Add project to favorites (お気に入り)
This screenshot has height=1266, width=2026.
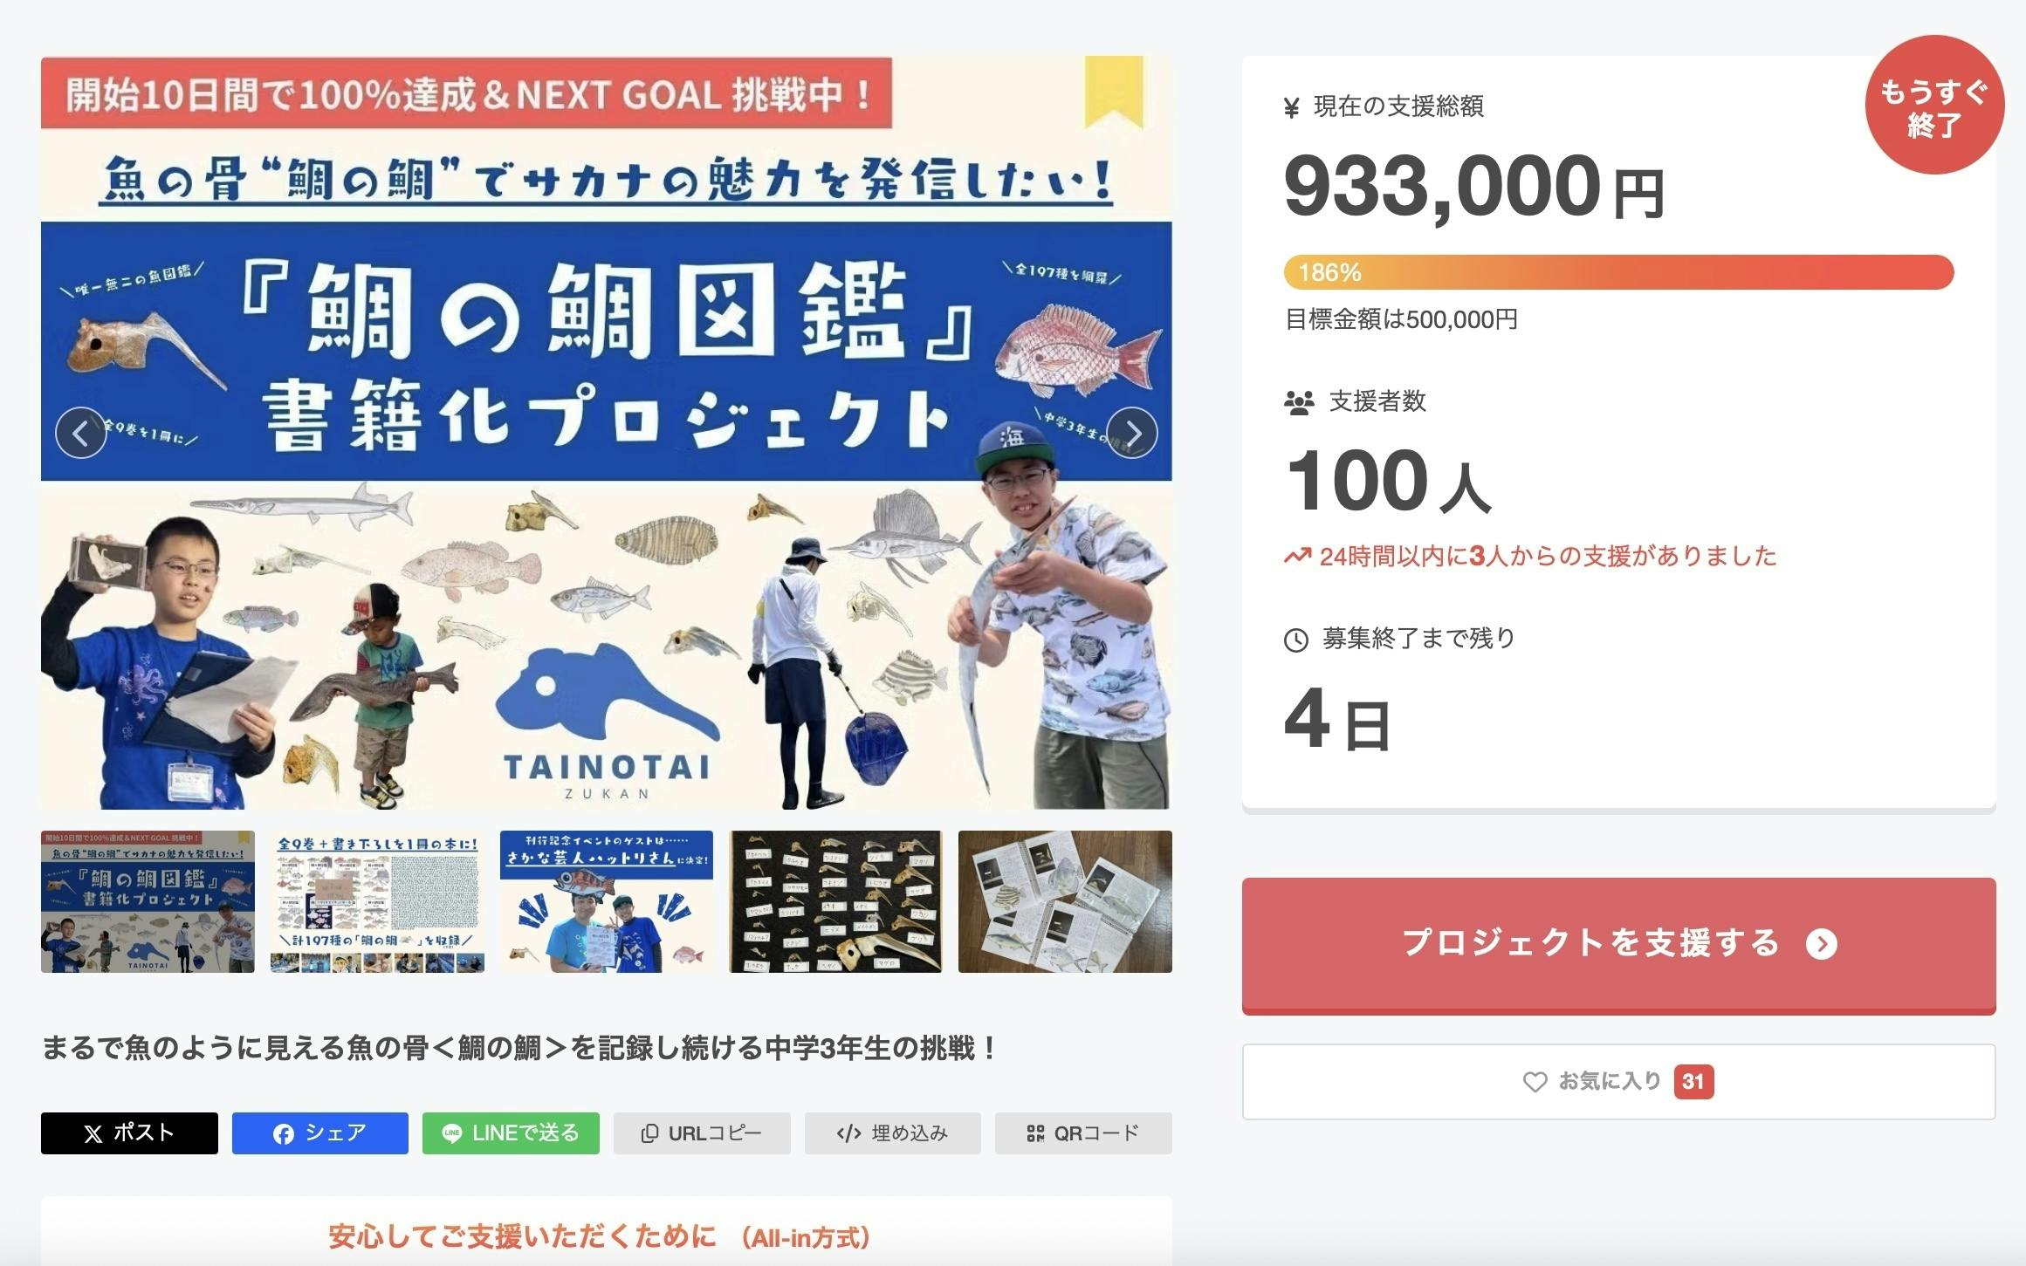point(1618,1082)
